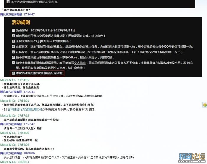Click rule 5 beginning 在特权区
This screenshot has width=207, height=164.
click(97, 52)
